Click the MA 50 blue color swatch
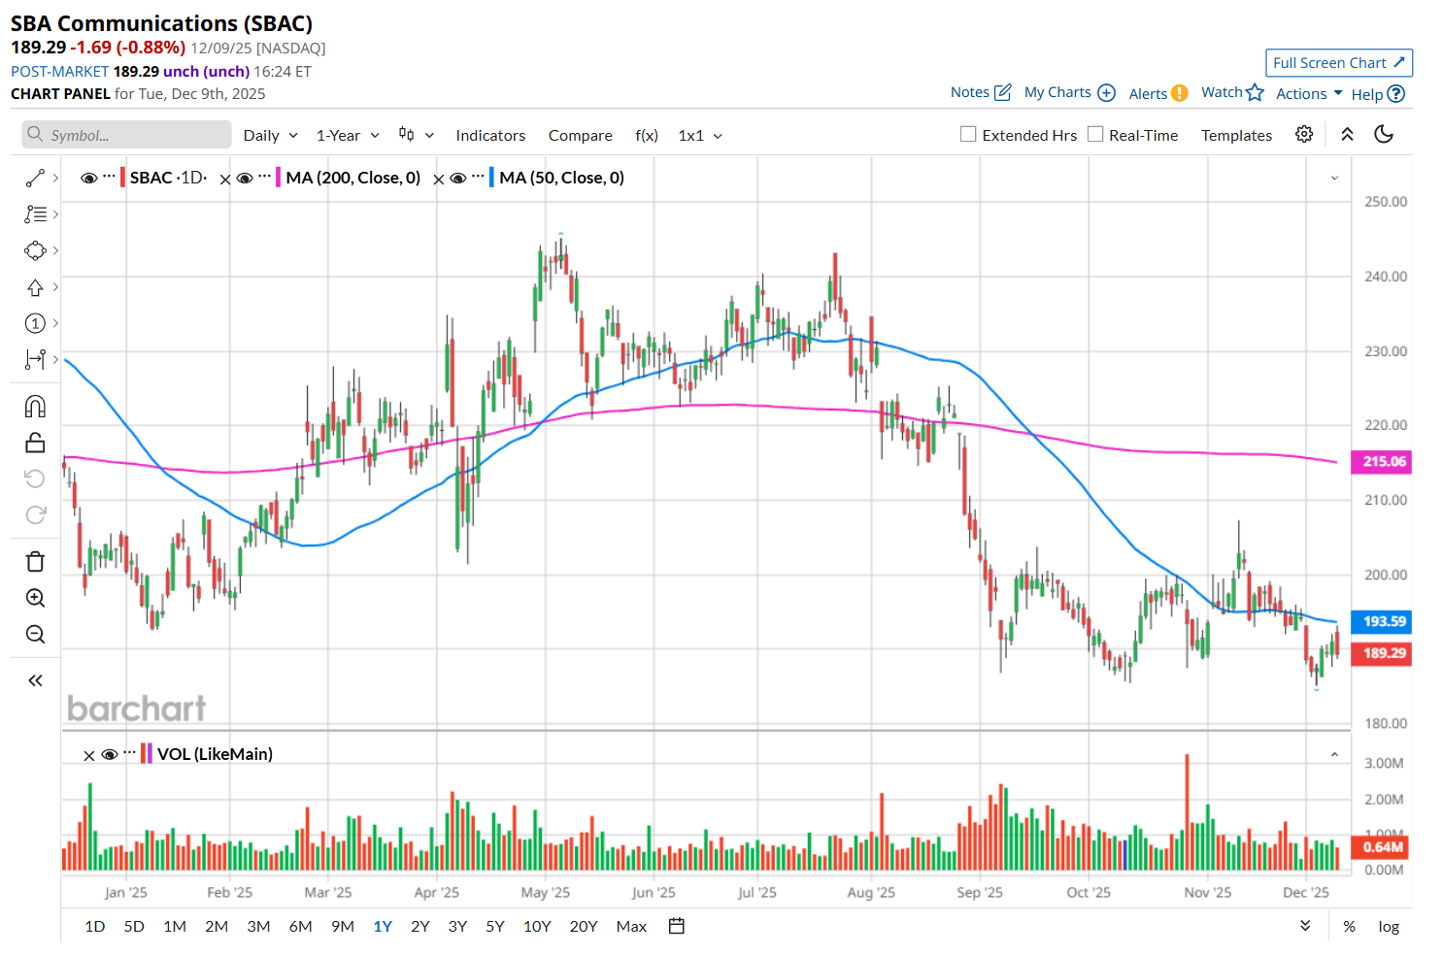 pyautogui.click(x=491, y=178)
